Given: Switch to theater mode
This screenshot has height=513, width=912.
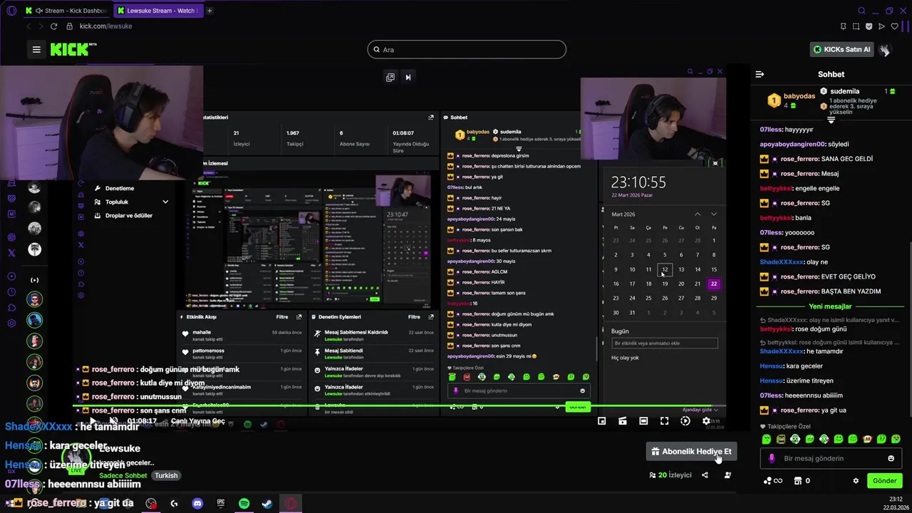Looking at the screenshot, I should coord(643,421).
